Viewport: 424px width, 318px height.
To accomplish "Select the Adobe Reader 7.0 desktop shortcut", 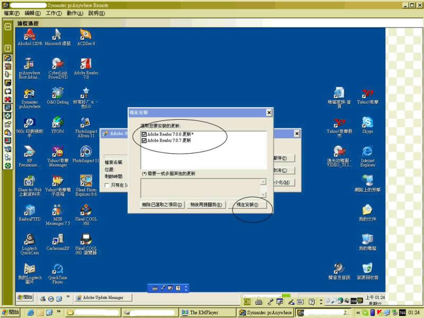I will tap(86, 68).
